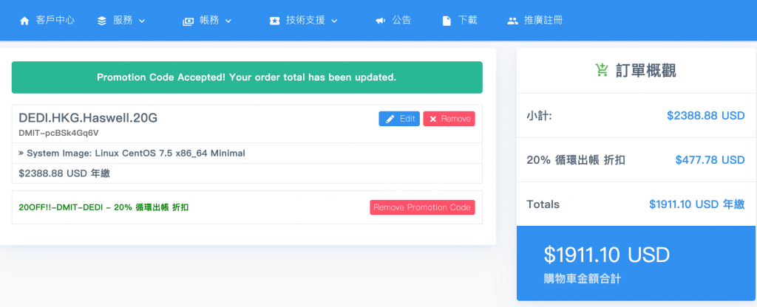
Task: Click the money icon beside 帳務
Action: pos(189,21)
